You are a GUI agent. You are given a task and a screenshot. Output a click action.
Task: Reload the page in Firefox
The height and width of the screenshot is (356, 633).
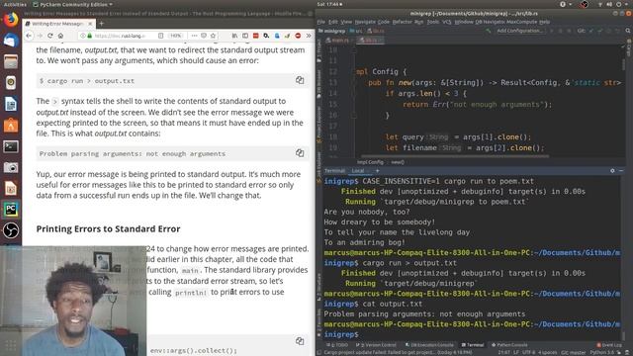click(x=50, y=36)
